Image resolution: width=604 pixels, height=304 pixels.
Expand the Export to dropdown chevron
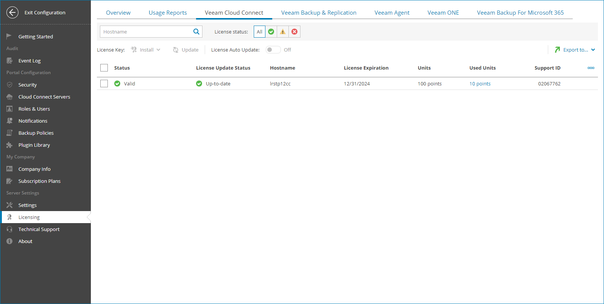click(x=593, y=50)
